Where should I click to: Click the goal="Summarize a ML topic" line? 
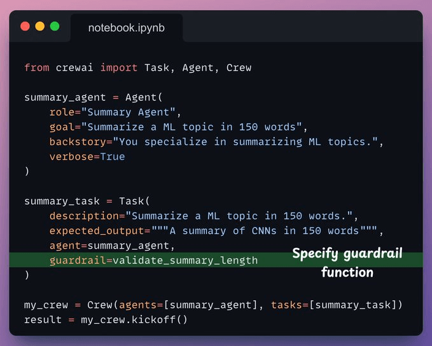(178, 127)
